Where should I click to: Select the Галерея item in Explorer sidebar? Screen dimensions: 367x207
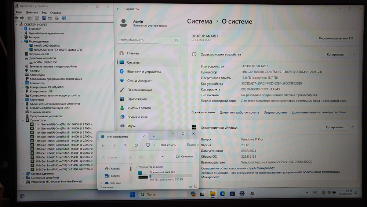114,176
